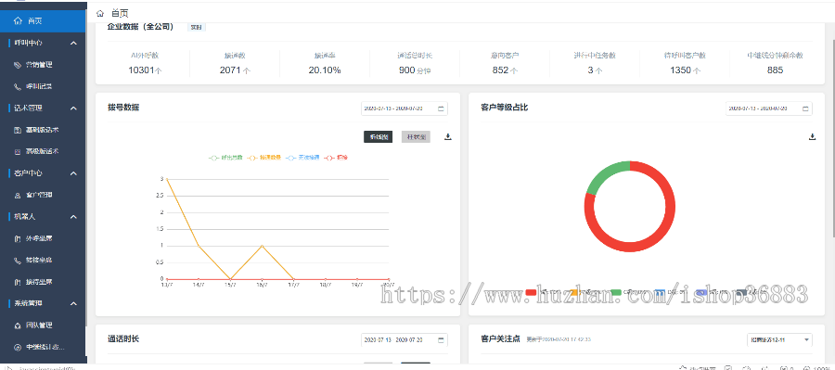Click the home icon in the breadcrumb header

coord(100,13)
